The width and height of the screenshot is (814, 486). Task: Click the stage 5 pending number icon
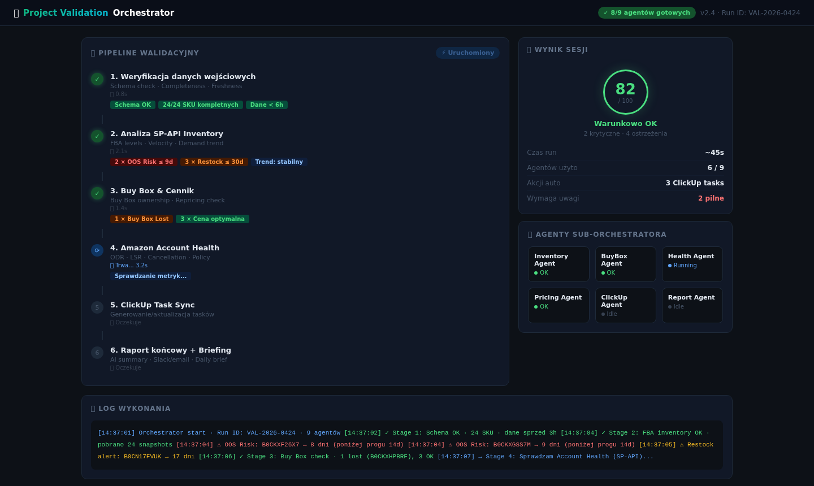[97, 307]
